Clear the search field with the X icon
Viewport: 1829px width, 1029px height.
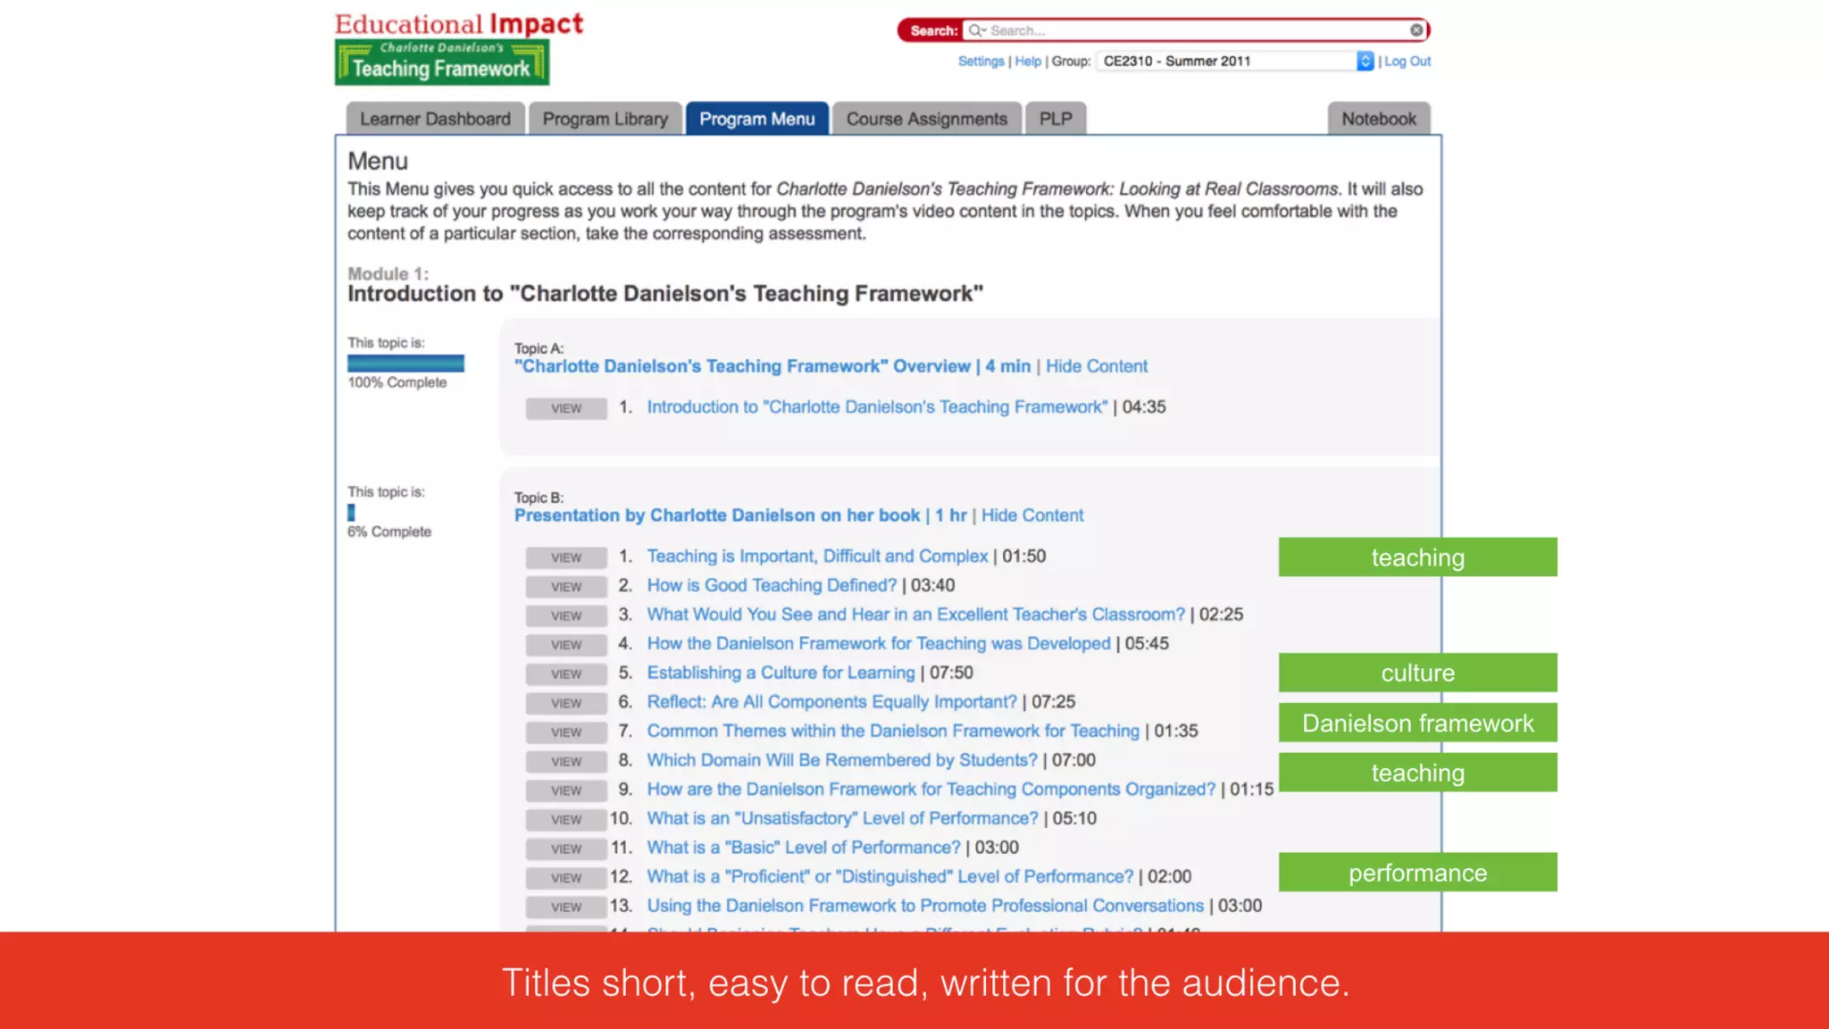coord(1416,30)
